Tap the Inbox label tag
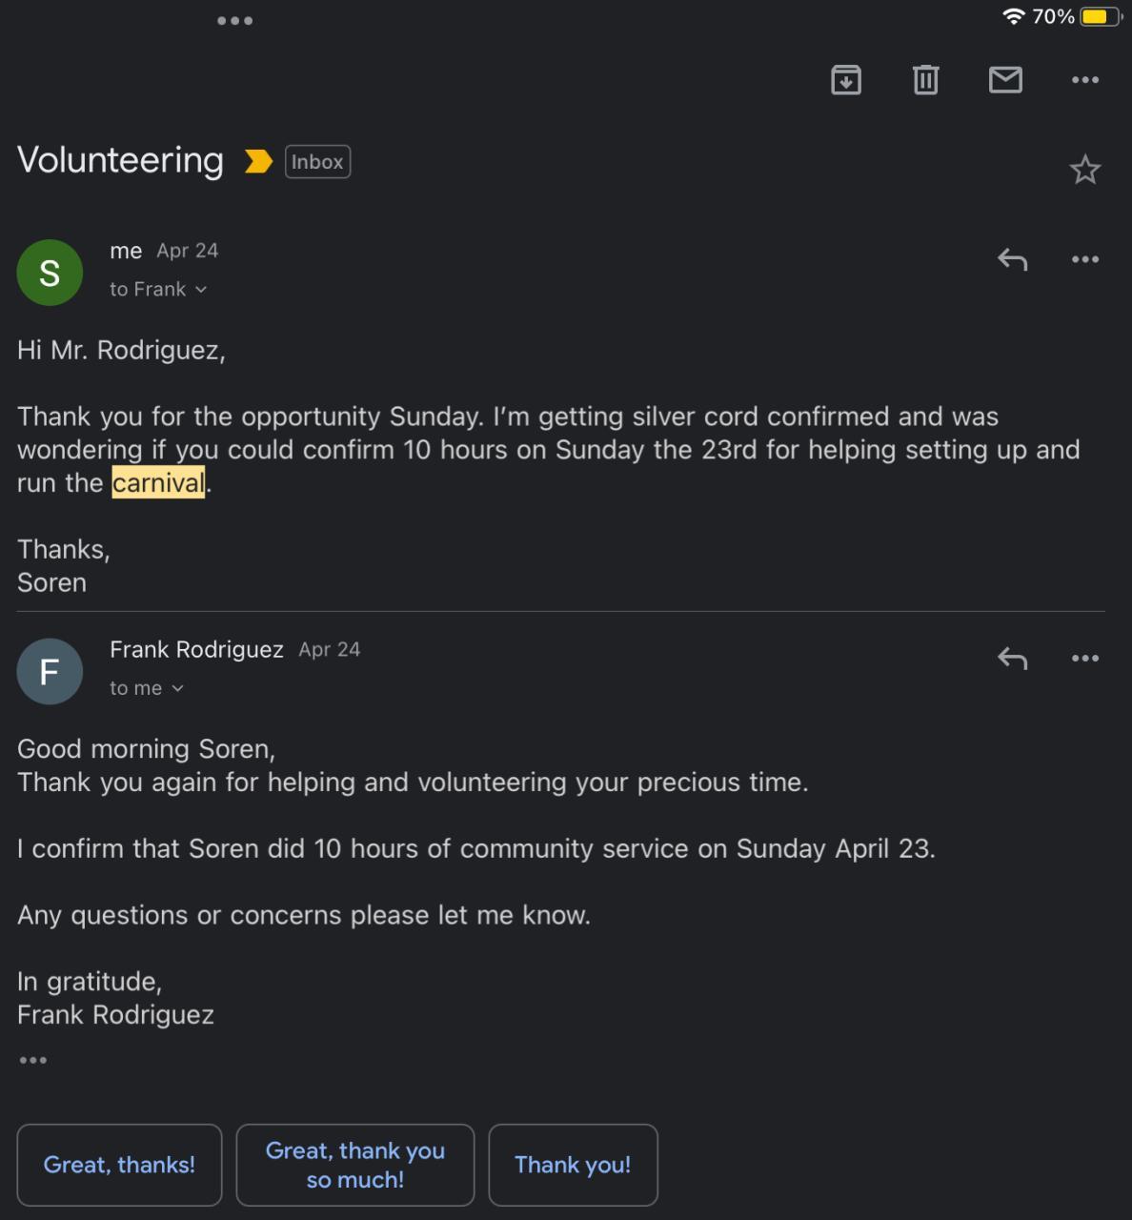This screenshot has width=1132, height=1220. point(317,162)
